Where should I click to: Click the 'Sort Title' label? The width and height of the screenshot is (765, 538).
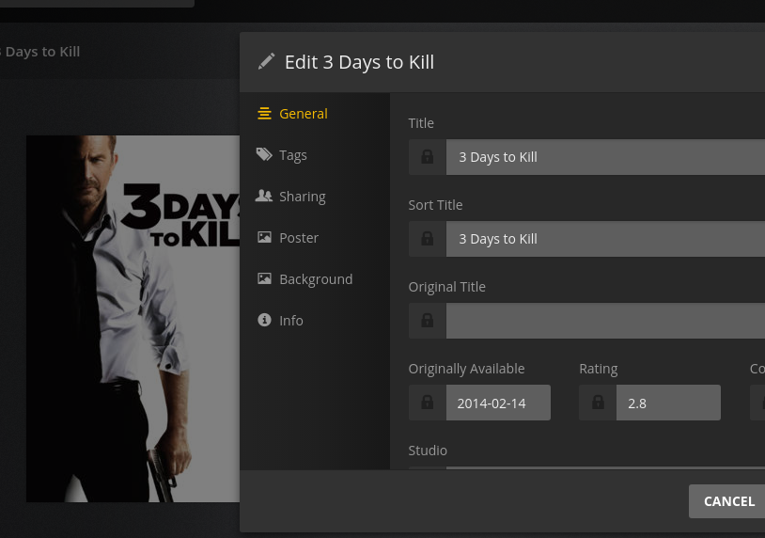[x=435, y=205]
